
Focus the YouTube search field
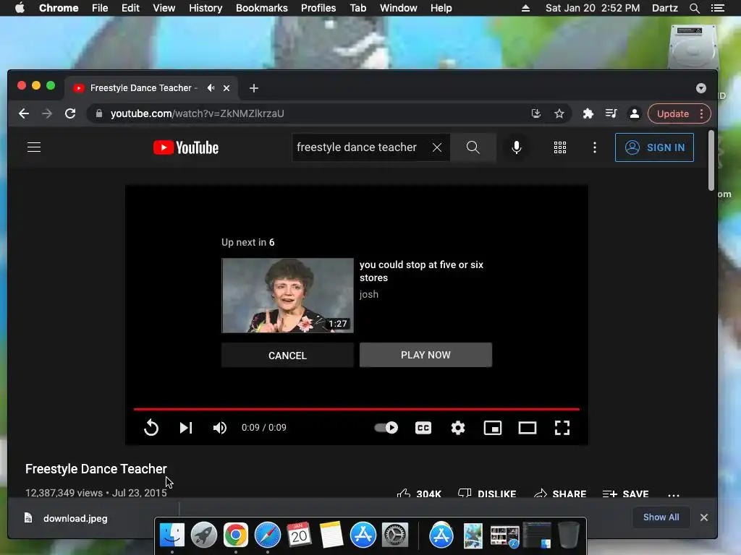(x=359, y=147)
